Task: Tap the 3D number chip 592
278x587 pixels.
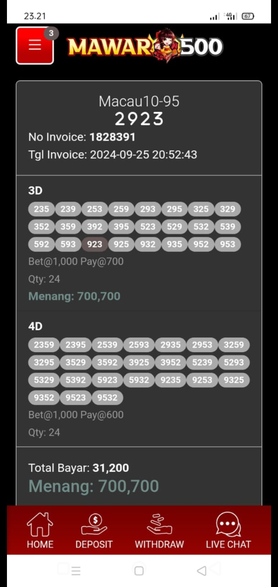Action: (x=41, y=244)
